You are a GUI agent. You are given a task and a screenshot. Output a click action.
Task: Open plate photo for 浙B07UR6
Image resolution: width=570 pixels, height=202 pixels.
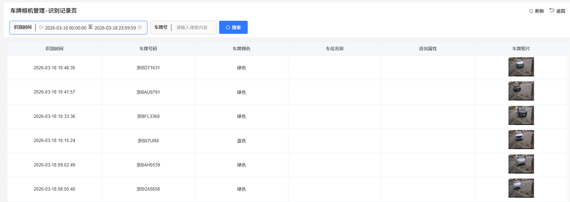click(521, 140)
